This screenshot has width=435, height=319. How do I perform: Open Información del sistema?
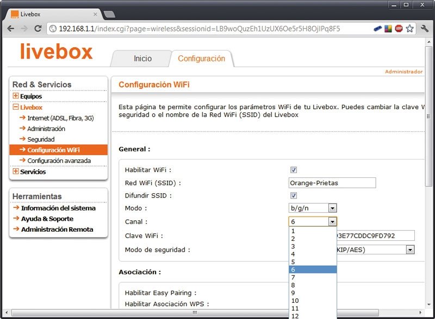58,208
